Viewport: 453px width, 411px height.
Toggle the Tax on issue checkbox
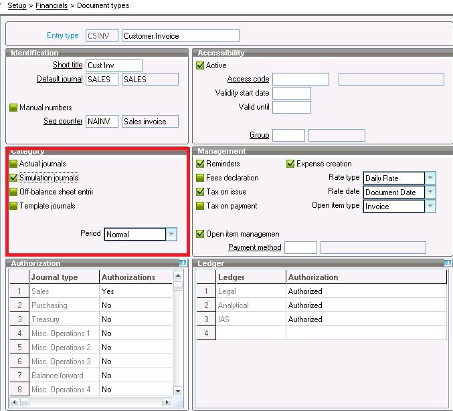(x=200, y=192)
